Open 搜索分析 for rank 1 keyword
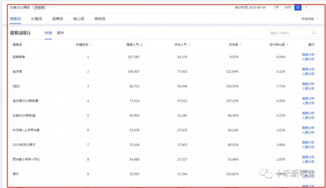The image size is (326, 188). [308, 55]
